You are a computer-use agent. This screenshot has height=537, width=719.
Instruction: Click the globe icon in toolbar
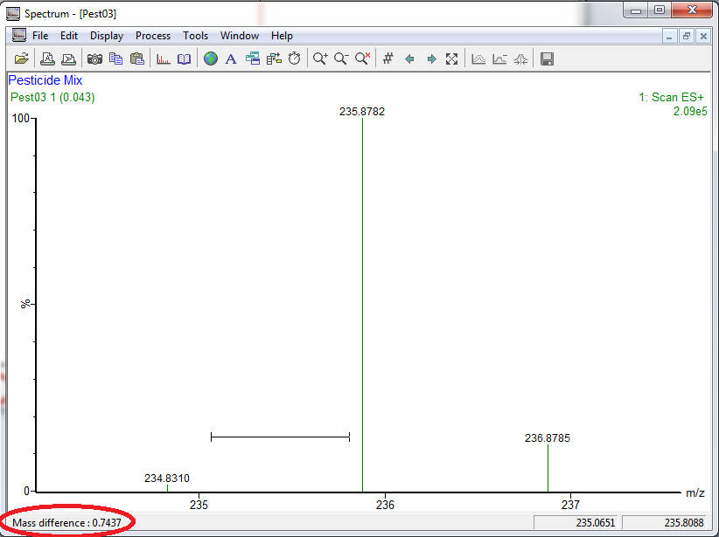pyautogui.click(x=211, y=59)
